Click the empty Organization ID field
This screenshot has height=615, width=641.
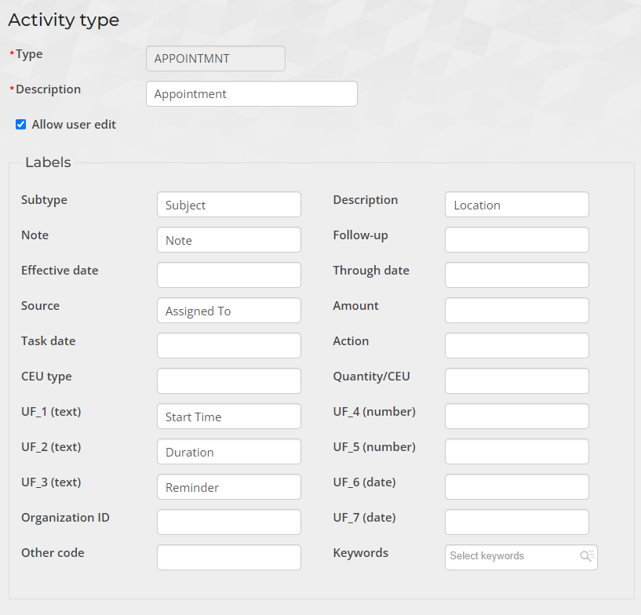pos(228,522)
